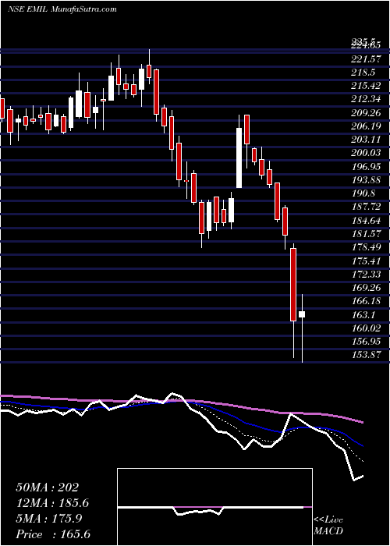The image size is (390, 546).
Task: Click the large red candle falling to 163
Action: click(x=293, y=285)
